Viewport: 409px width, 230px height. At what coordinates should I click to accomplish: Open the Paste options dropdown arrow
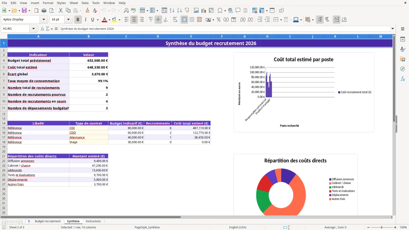click(x=80, y=11)
